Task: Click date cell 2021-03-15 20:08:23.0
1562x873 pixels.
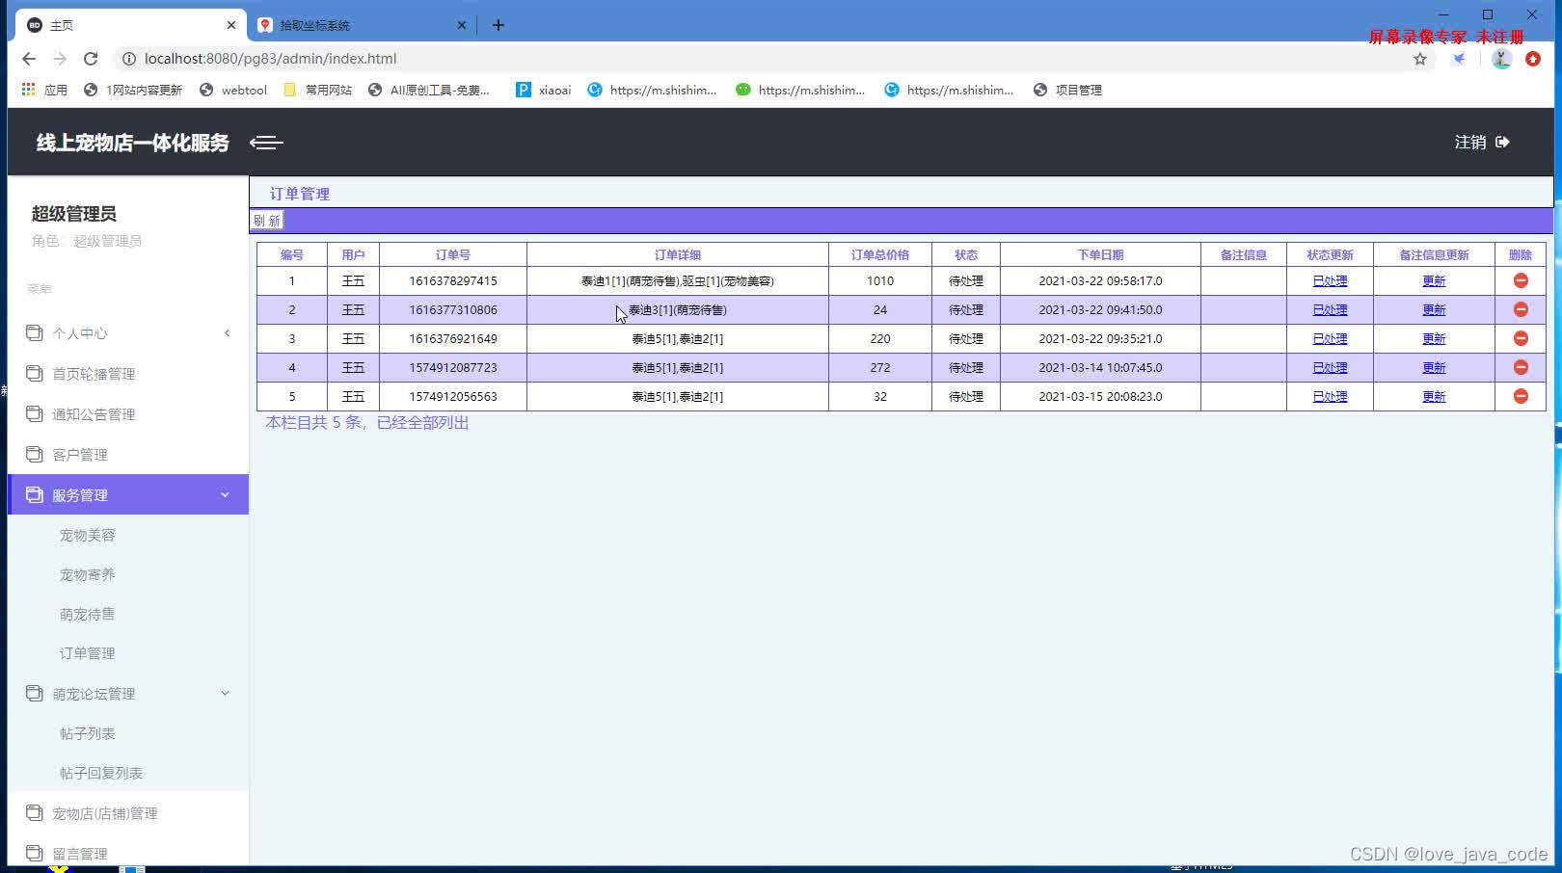Action: click(x=1100, y=396)
